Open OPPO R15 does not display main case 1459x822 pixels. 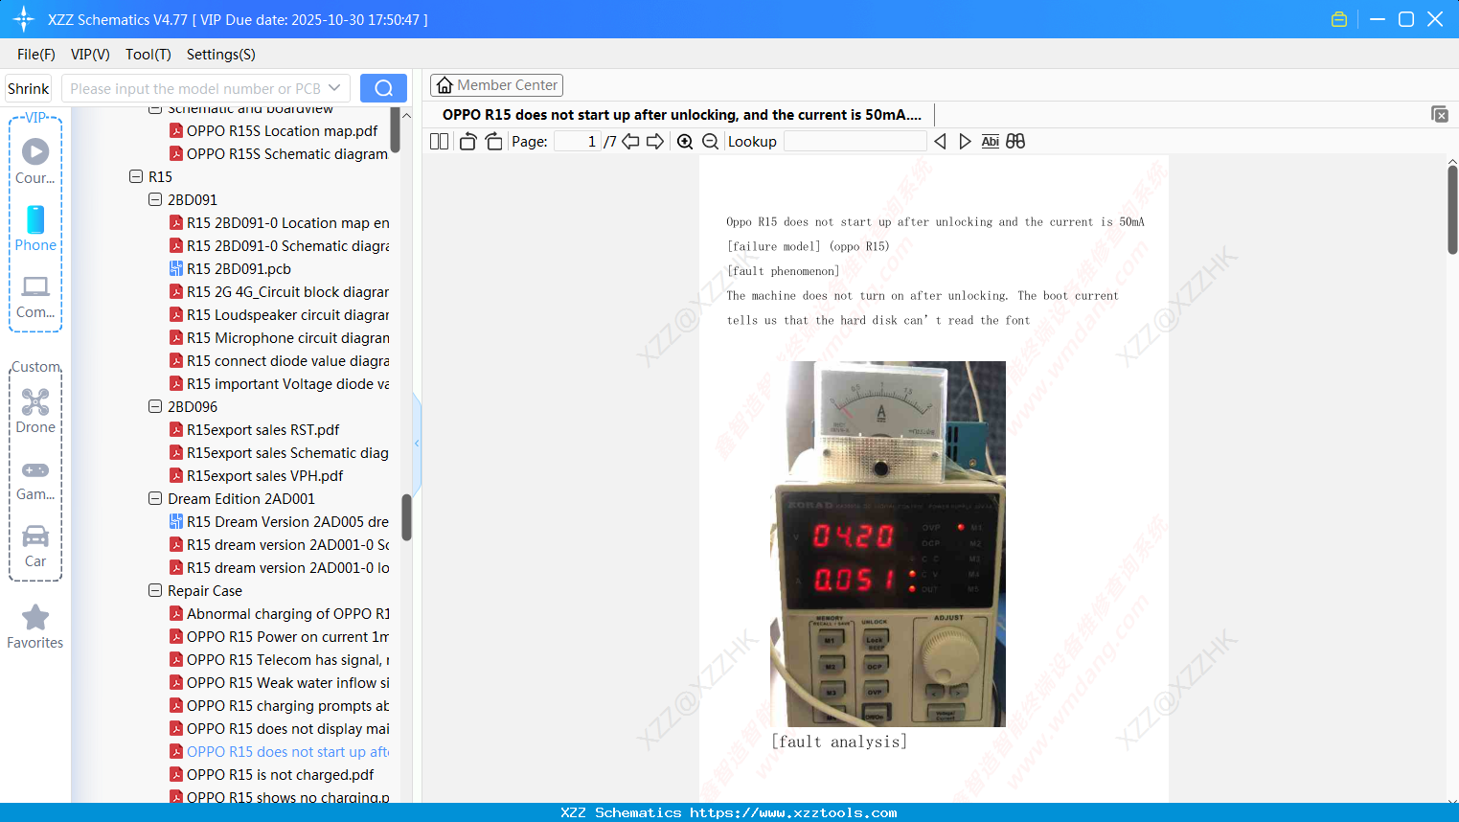pyautogui.click(x=279, y=729)
